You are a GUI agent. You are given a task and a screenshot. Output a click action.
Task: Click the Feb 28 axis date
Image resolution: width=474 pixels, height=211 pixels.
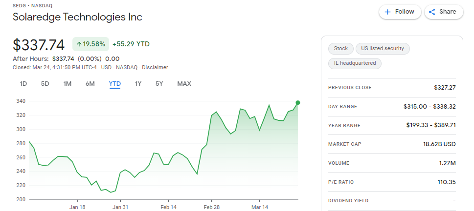(x=212, y=207)
